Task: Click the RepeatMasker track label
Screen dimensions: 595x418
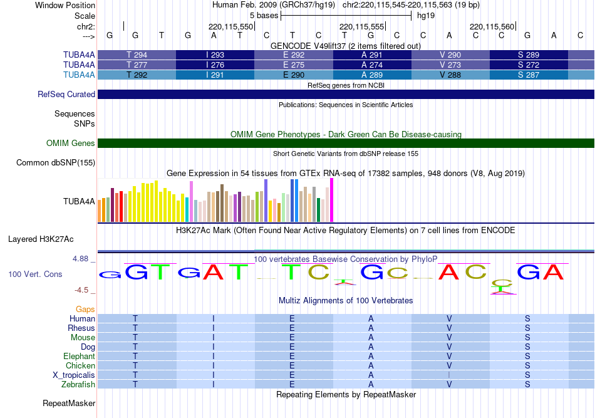Action: [69, 403]
